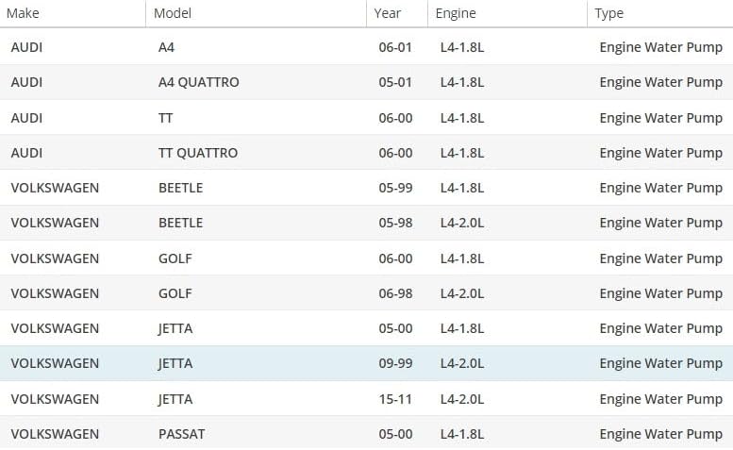Sort by the Type column header

pyautogui.click(x=660, y=13)
